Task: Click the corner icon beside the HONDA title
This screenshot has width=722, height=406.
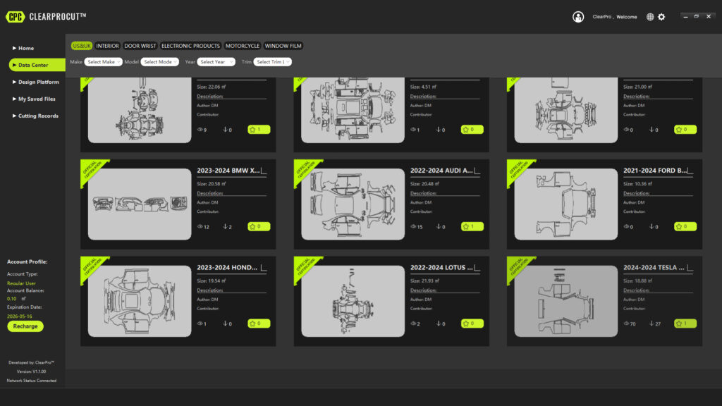Action: pos(264,268)
